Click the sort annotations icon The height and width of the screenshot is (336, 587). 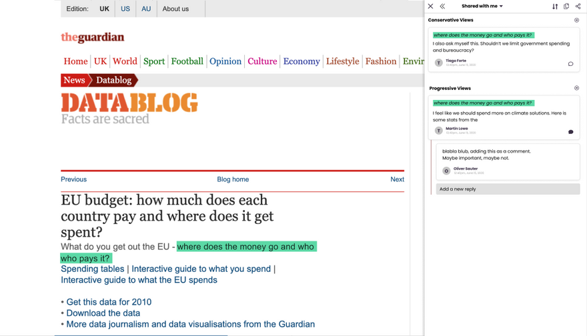555,7
